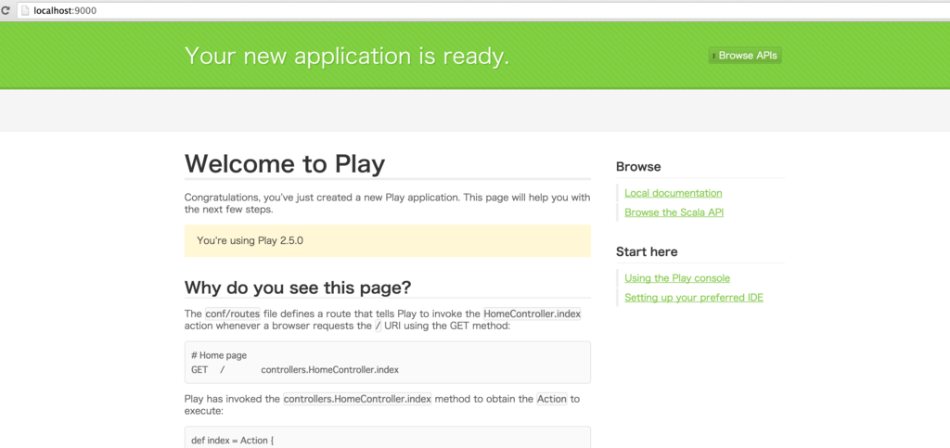This screenshot has height=448, width=950.
Task: Open the Browse APIs button
Action: [x=745, y=56]
